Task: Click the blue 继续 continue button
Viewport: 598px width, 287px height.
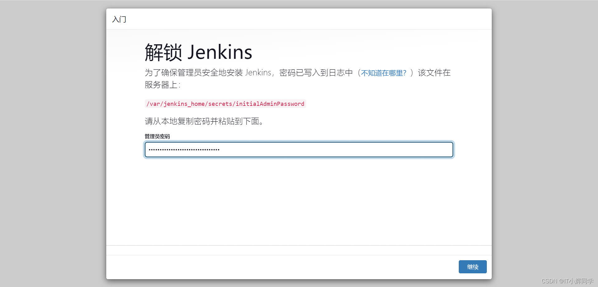Action: coord(472,267)
